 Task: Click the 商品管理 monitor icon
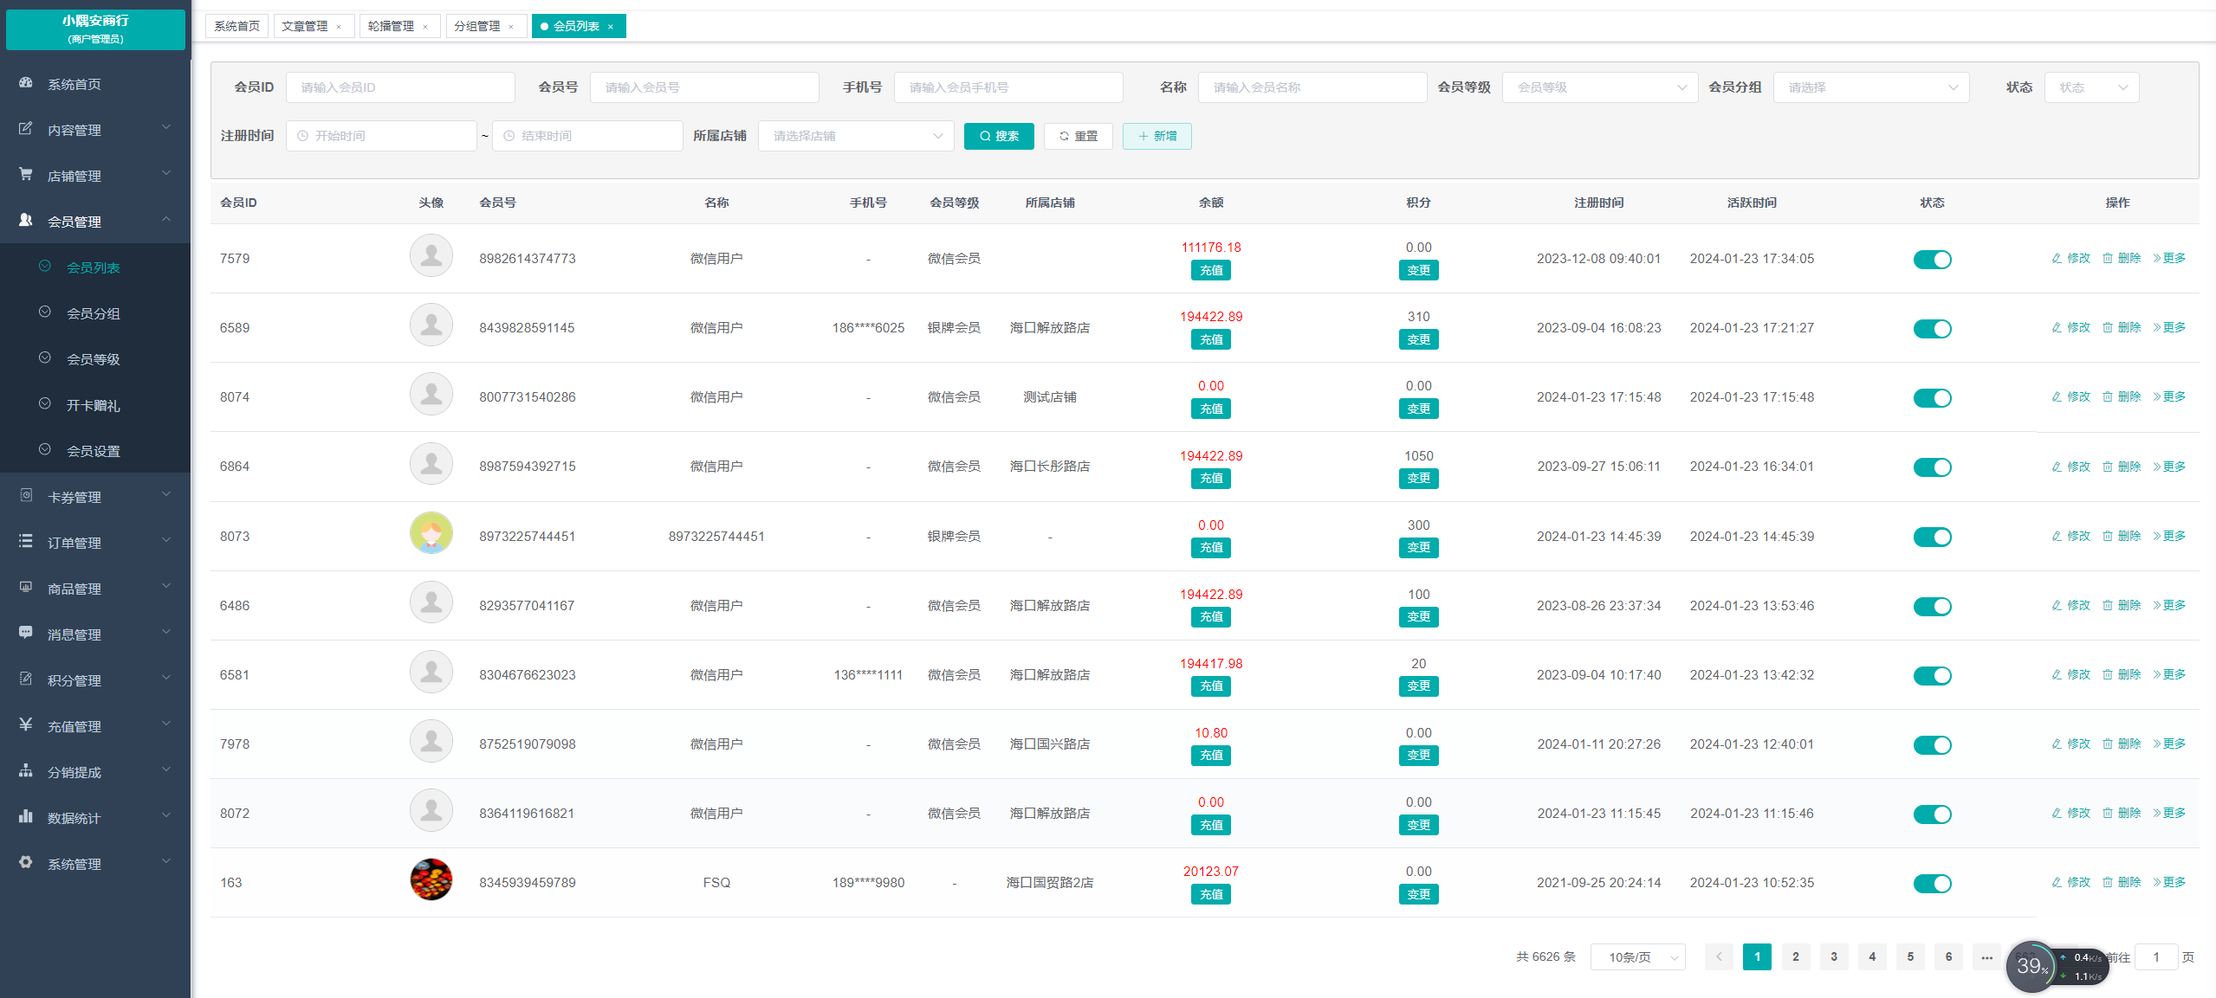[x=26, y=588]
